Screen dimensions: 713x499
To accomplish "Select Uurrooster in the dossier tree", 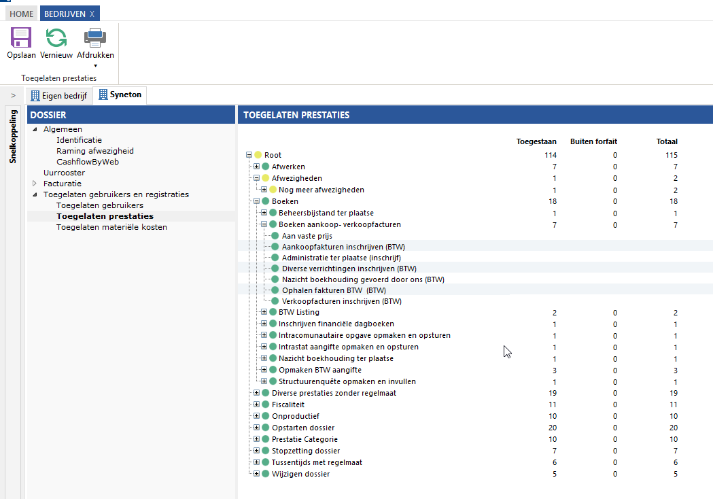I will tap(64, 173).
